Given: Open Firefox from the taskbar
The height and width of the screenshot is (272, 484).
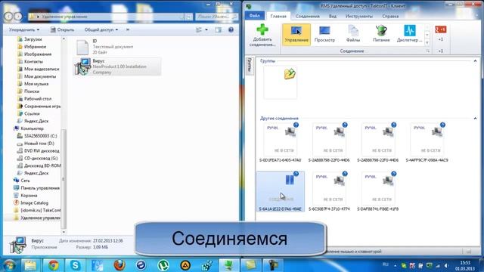Looking at the screenshot, I should point(119,265).
